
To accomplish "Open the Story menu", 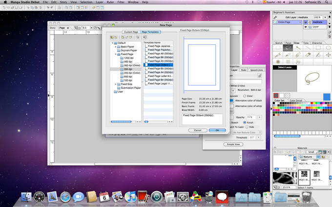I will tap(63, 2).
